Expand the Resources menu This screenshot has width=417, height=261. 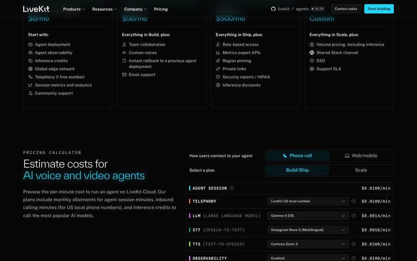[x=105, y=9]
